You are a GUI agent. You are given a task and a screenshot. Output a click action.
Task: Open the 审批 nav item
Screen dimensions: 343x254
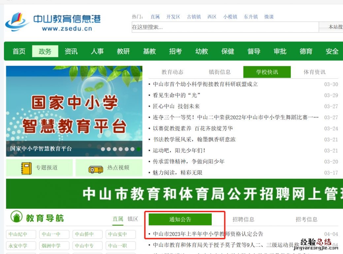click(280, 51)
